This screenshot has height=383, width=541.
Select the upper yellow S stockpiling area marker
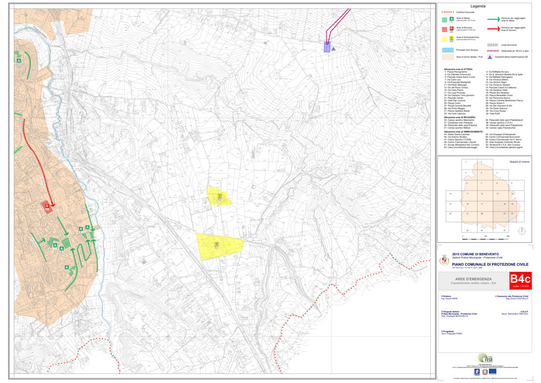click(219, 196)
